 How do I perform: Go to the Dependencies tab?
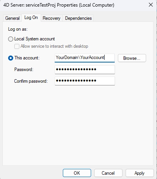pyautogui.click(x=78, y=18)
